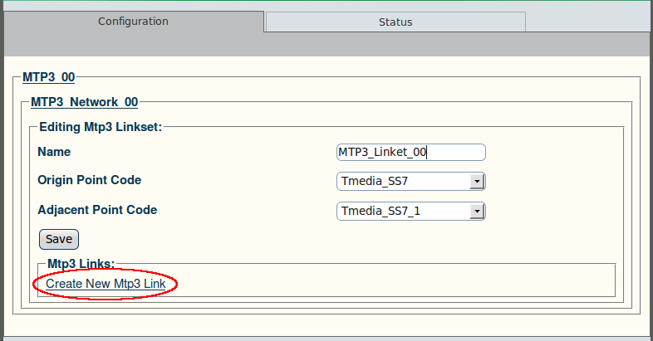Select the Configuration tab
Viewport: 653px width, 341px height.
[x=133, y=22]
